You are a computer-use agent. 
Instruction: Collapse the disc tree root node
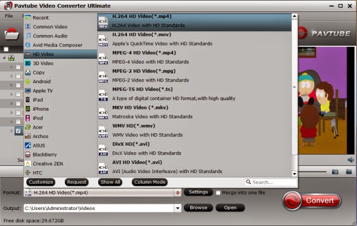[4, 58]
